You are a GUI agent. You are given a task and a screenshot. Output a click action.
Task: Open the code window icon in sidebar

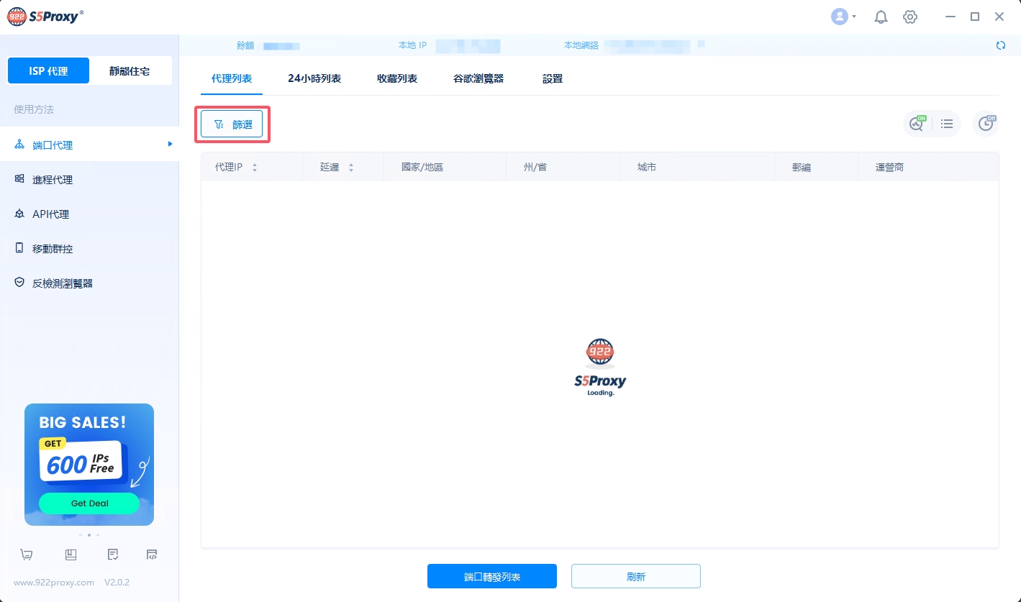pos(152,555)
